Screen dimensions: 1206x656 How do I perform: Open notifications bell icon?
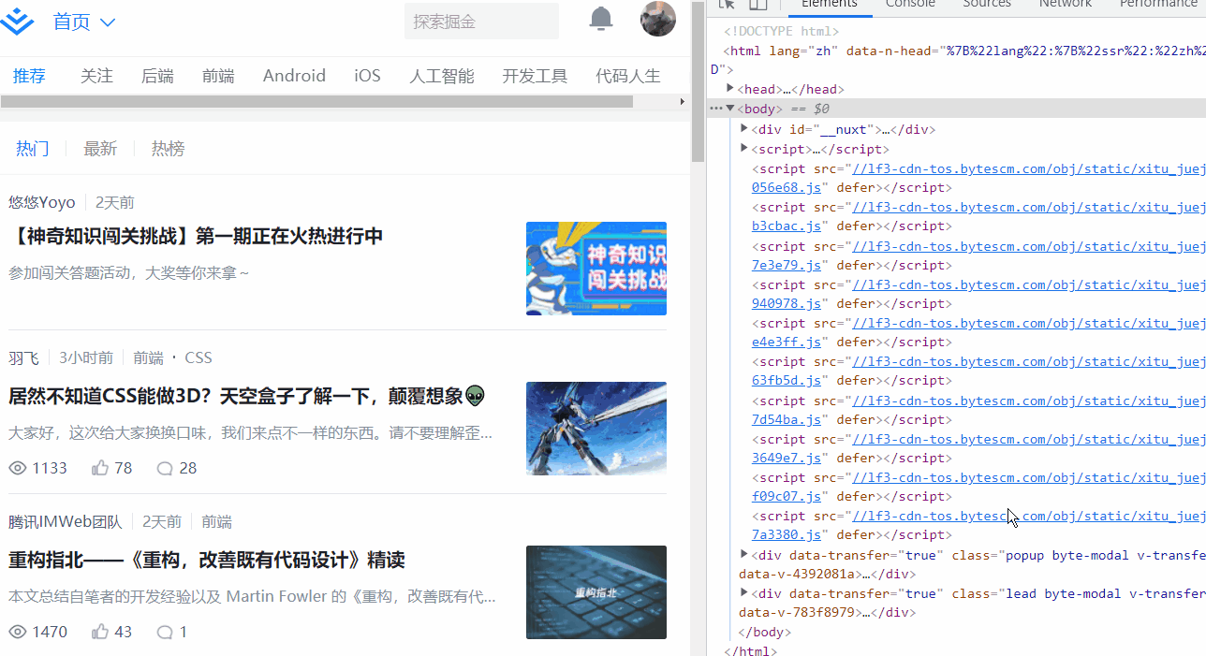point(601,18)
